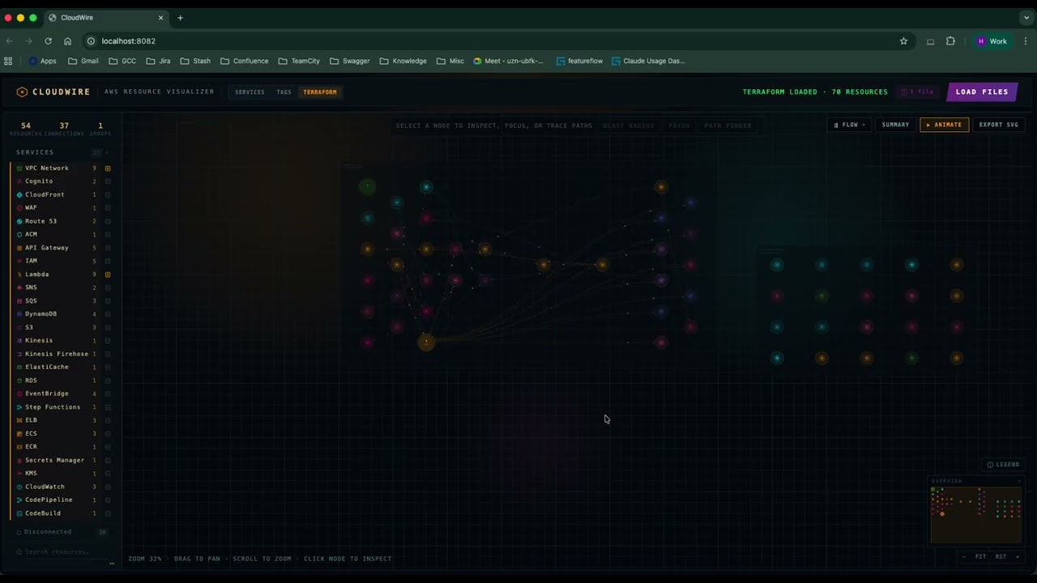
Task: Open the featureflow bookmark
Action: tap(579, 61)
